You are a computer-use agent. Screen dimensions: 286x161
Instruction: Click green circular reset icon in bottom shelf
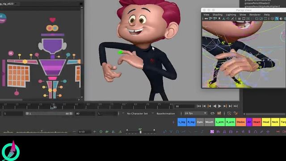point(101,131)
